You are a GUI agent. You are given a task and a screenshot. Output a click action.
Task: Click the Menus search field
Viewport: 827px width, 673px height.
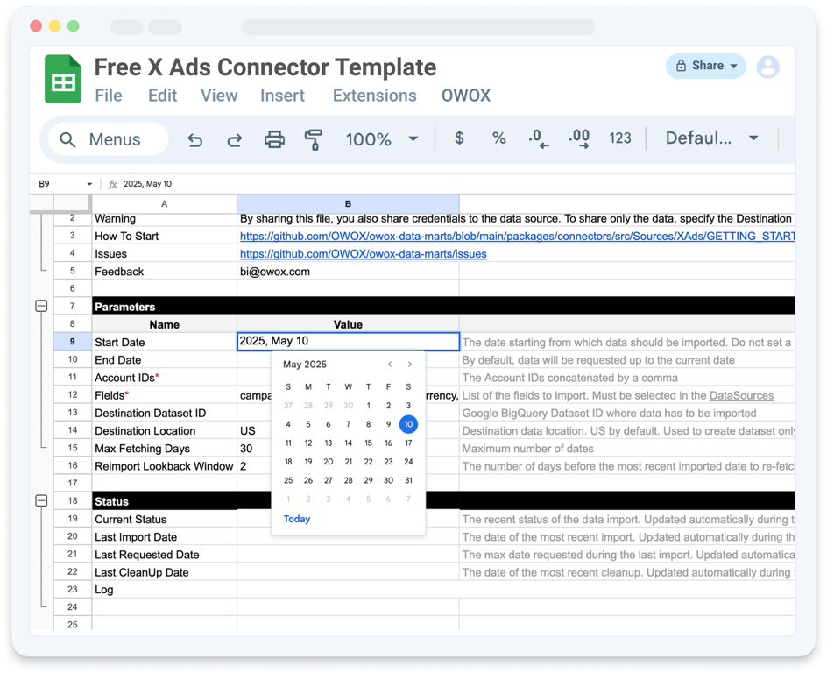[108, 139]
